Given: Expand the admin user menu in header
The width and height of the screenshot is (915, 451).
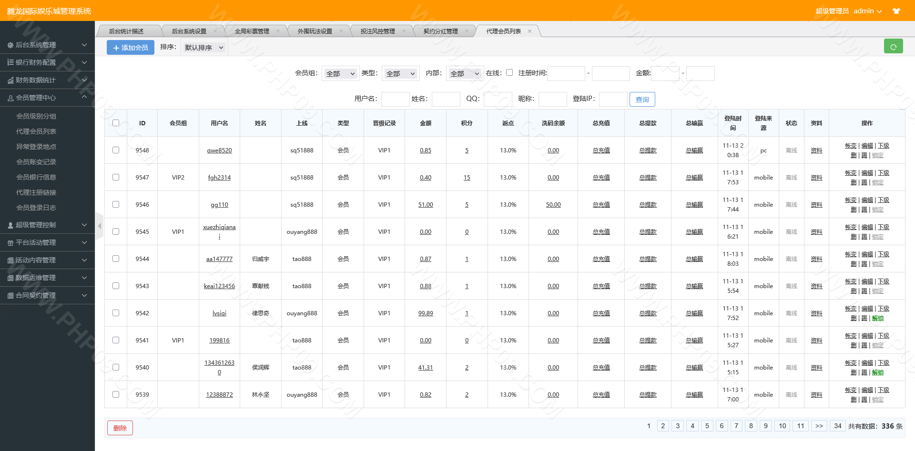Looking at the screenshot, I should [867, 11].
